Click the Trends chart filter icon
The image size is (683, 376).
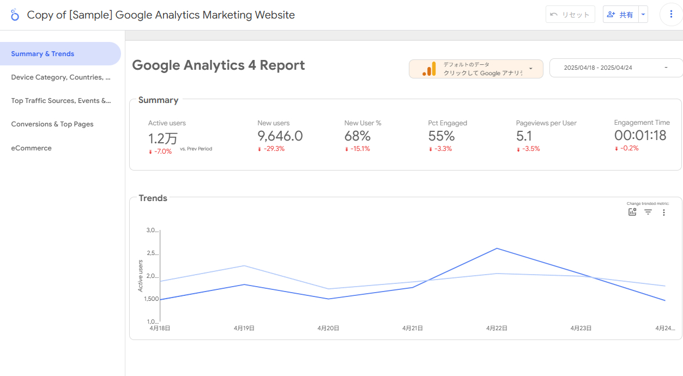coord(648,213)
